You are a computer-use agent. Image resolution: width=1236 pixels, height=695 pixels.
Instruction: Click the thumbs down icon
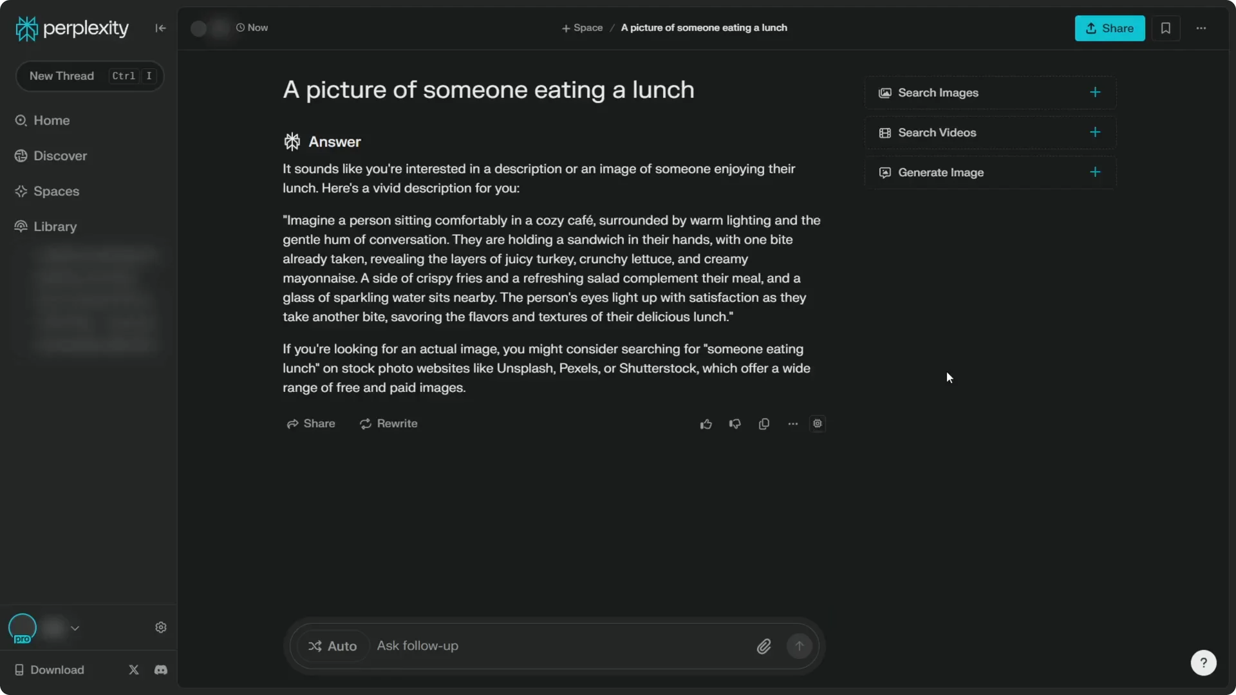[735, 424]
